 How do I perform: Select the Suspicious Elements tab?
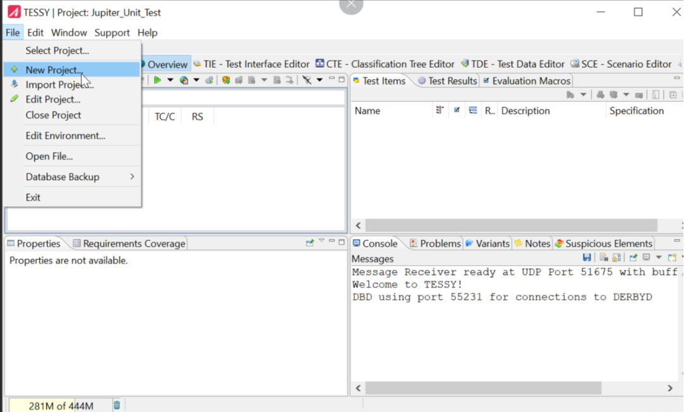click(604, 244)
